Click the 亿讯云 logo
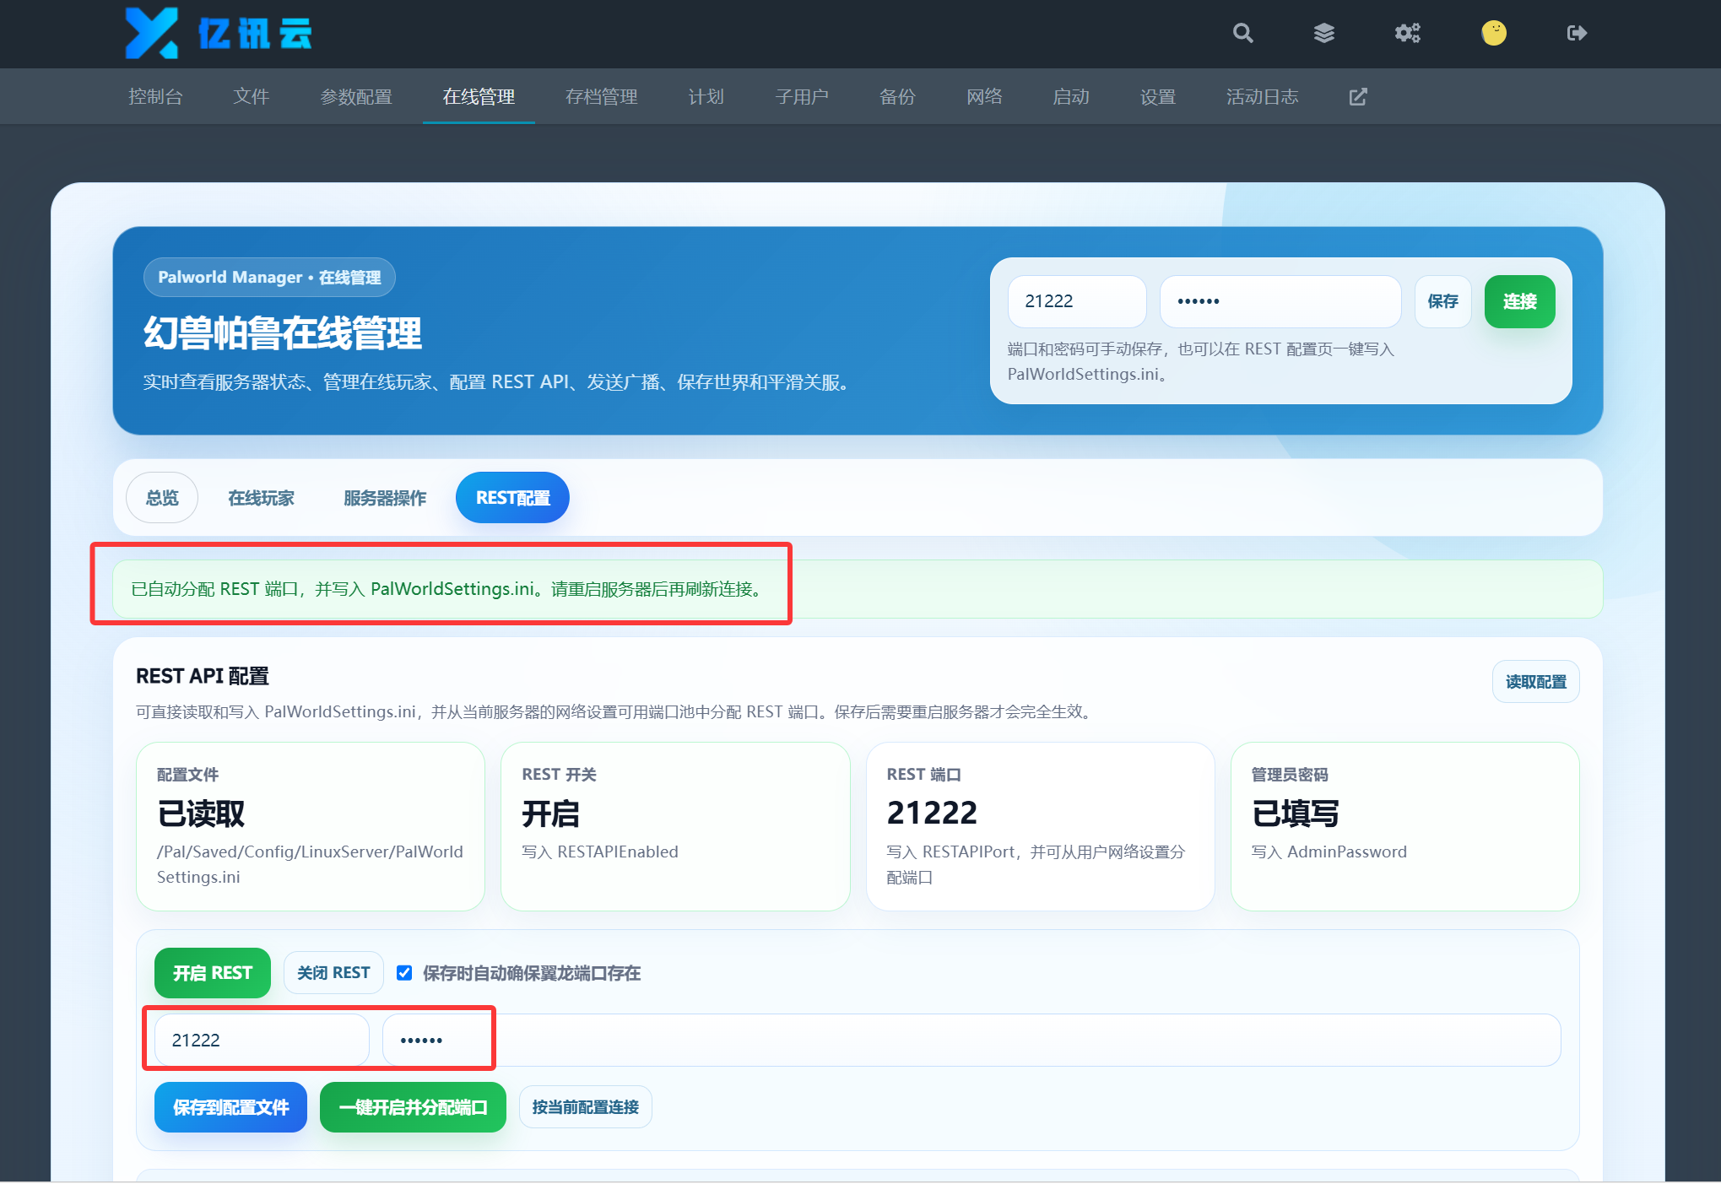The width and height of the screenshot is (1721, 1184). pyautogui.click(x=219, y=33)
